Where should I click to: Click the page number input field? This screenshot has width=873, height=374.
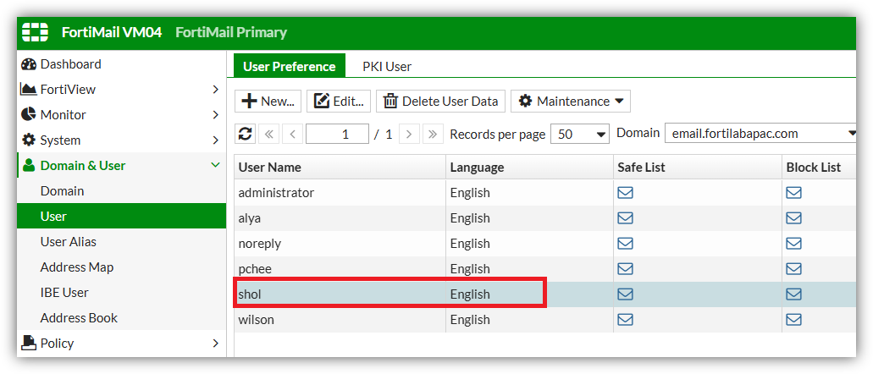tap(337, 135)
